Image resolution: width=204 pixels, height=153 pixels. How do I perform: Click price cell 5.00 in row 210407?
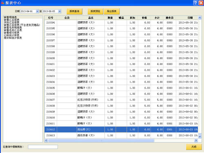tap(144, 100)
